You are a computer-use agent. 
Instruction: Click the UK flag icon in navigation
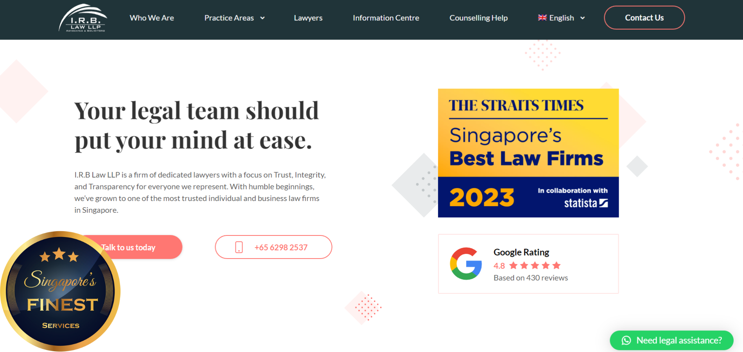[x=542, y=18]
